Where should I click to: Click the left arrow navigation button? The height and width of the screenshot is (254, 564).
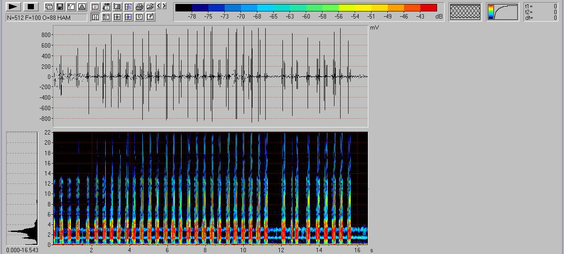(159, 6)
